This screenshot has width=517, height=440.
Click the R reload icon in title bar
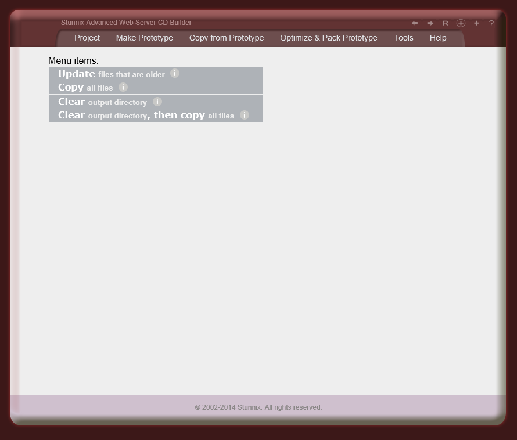pyautogui.click(x=445, y=23)
